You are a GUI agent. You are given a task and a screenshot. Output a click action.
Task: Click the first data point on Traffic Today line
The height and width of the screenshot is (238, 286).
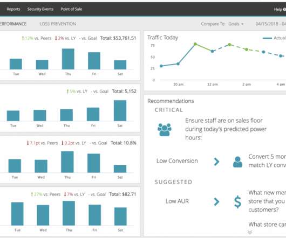click(161, 66)
